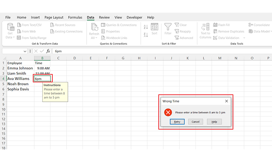Toggle the Filter funnel
Viewport: 272px width, 162px height.
(168, 29)
